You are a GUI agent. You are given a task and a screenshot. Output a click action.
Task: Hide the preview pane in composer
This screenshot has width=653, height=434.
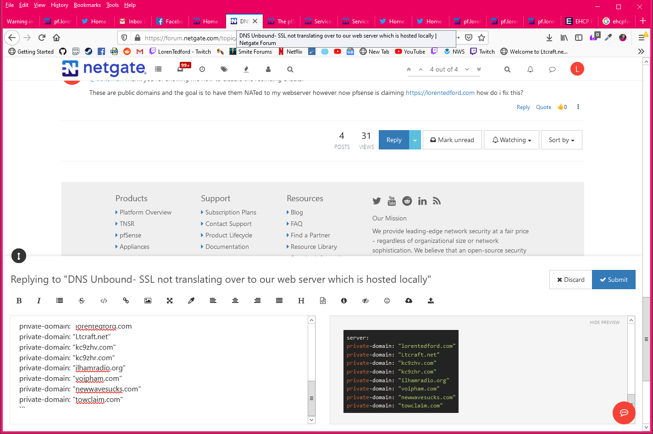click(x=604, y=322)
